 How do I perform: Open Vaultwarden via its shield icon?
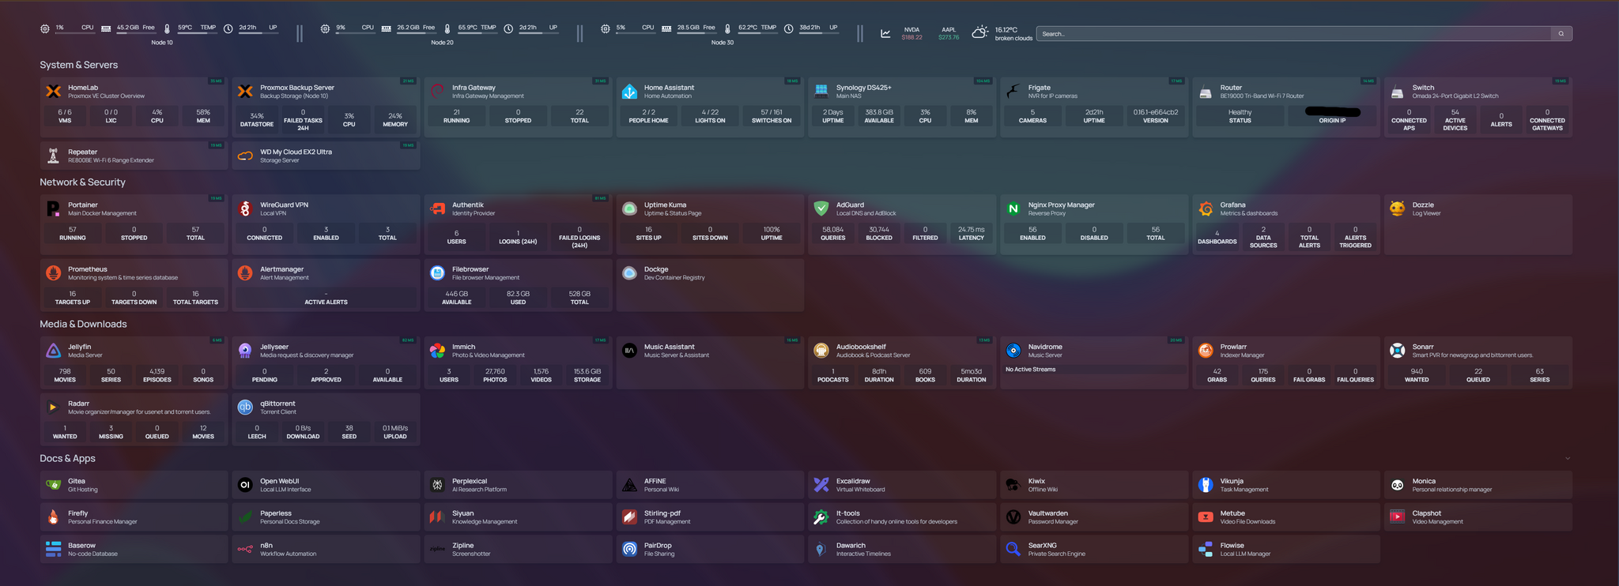1013,517
